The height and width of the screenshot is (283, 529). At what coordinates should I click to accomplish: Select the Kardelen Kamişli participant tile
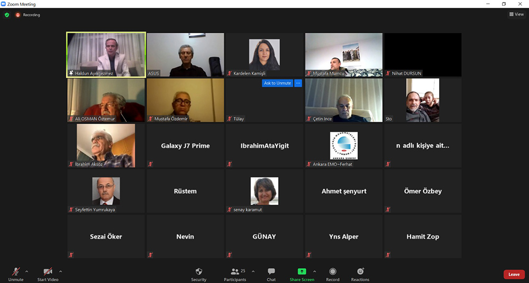(x=264, y=54)
